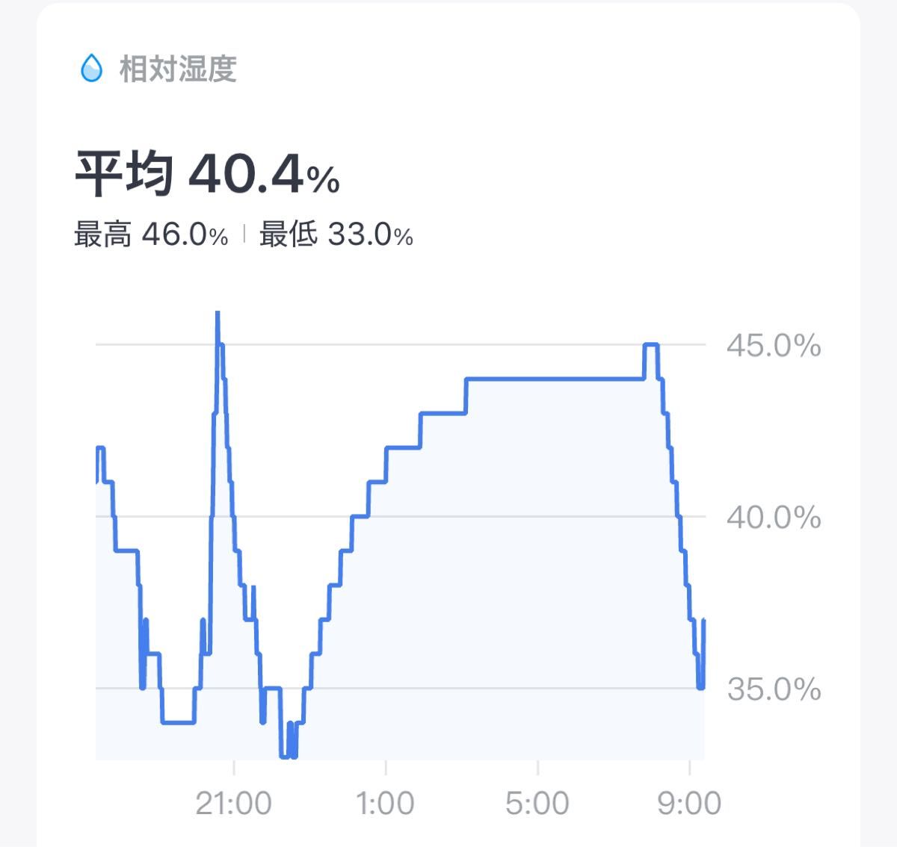Tap the long flat 44% plateau of the line

tap(555, 379)
